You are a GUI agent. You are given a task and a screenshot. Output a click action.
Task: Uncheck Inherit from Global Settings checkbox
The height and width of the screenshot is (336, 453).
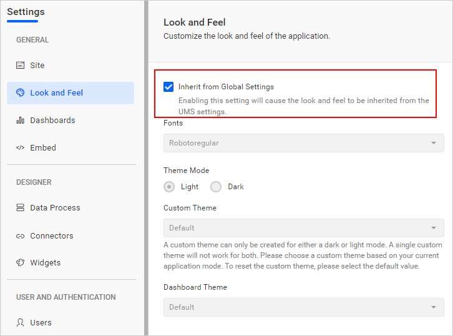[168, 87]
